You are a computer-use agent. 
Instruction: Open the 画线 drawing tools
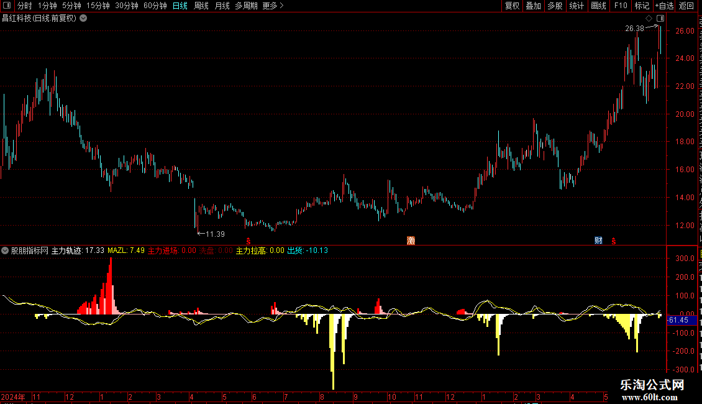tap(598, 6)
